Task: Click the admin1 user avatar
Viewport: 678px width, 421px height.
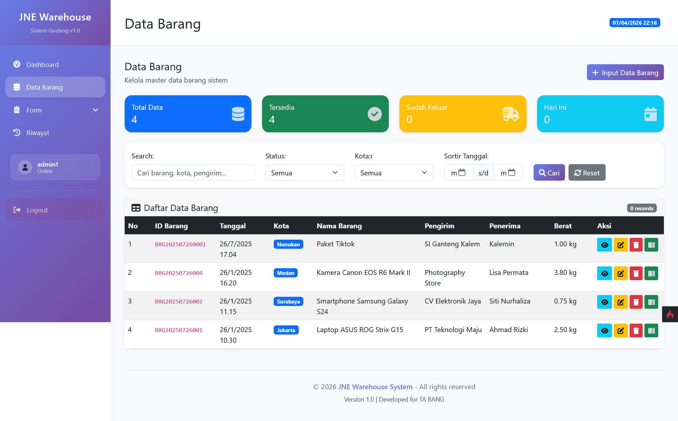Action: pyautogui.click(x=25, y=167)
